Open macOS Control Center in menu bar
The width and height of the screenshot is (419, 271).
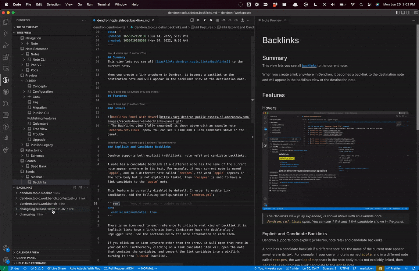click(x=369, y=4)
